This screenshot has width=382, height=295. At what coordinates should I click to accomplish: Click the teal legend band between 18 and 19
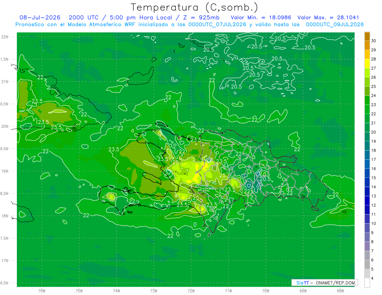[367, 146]
